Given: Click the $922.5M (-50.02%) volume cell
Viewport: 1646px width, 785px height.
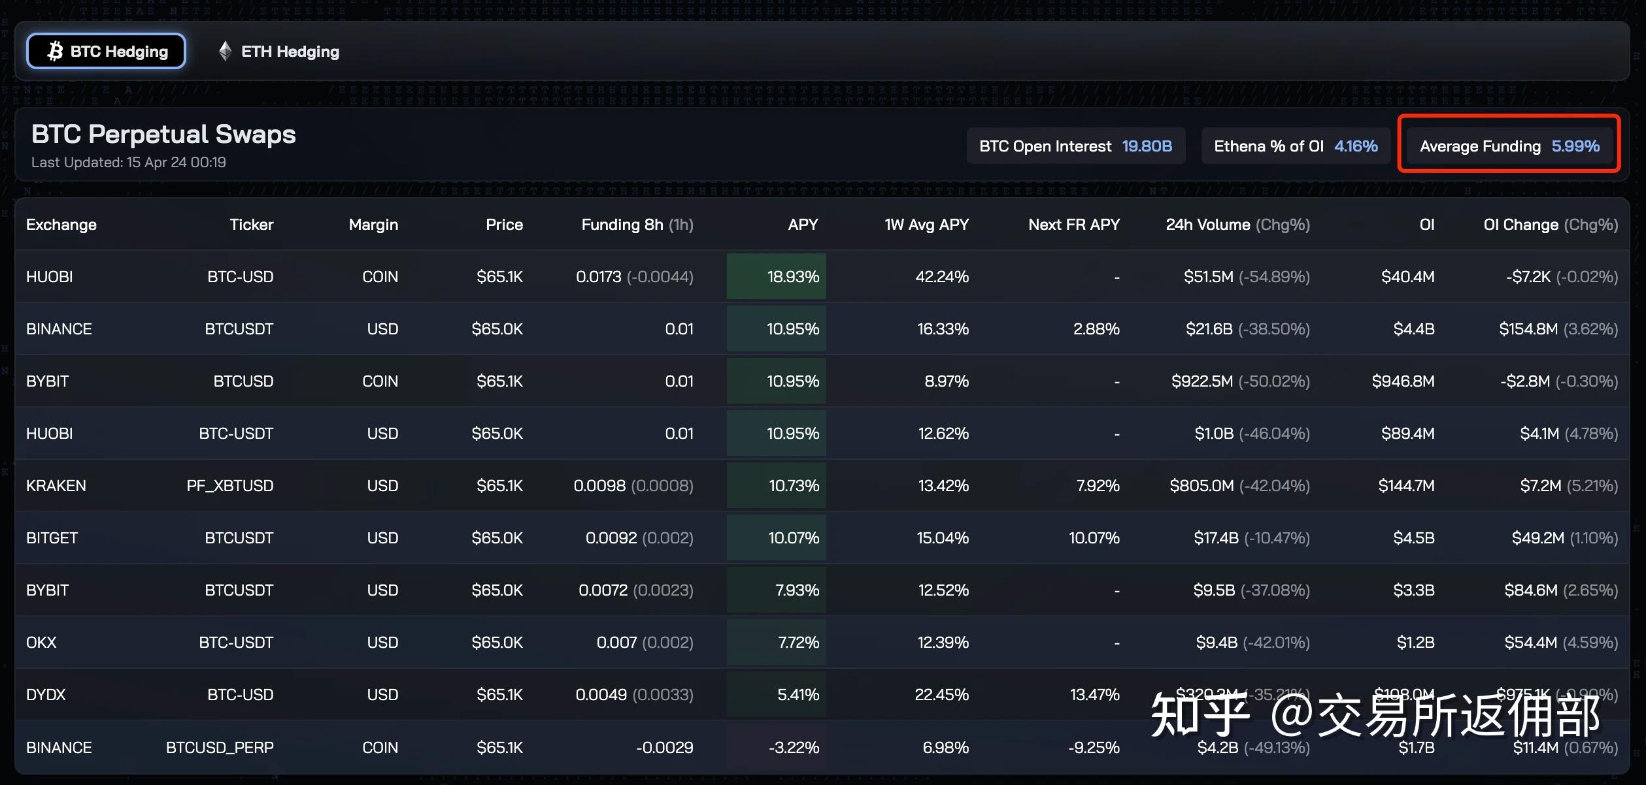Looking at the screenshot, I should point(1241,381).
